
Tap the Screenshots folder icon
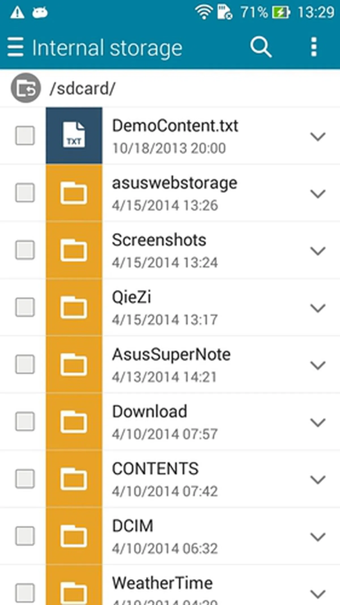[x=74, y=251]
